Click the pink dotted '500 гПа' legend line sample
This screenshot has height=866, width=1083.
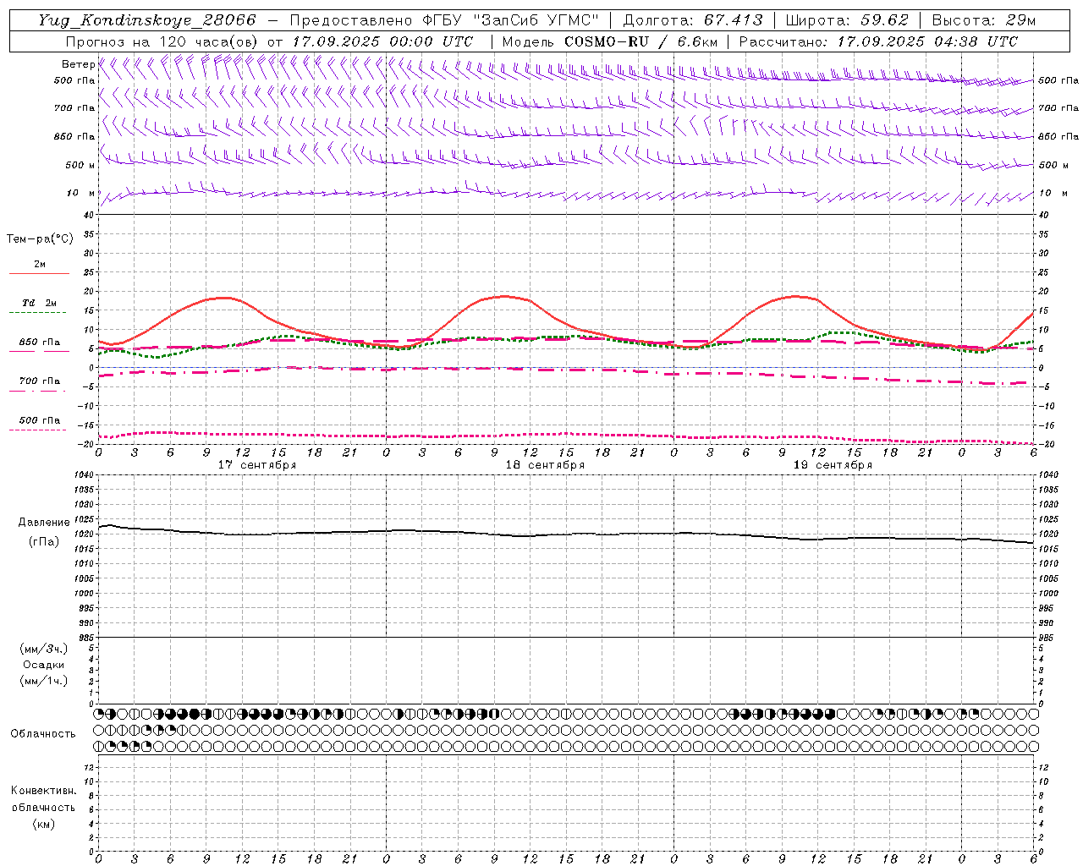pyautogui.click(x=37, y=430)
